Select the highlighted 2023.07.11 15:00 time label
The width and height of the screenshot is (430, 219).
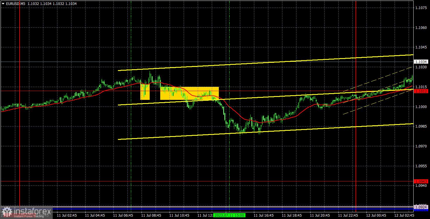229,215
